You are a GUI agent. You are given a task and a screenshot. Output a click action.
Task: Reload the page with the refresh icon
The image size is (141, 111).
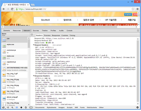12,9
